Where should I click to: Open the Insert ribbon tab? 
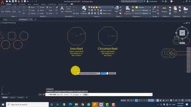click(x=15, y=4)
